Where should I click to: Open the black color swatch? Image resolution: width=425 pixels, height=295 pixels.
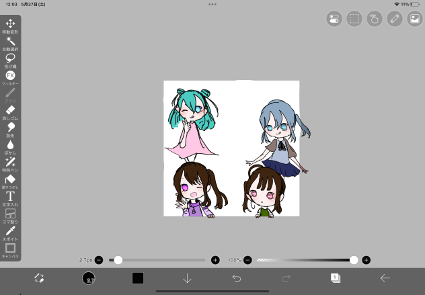point(138,278)
